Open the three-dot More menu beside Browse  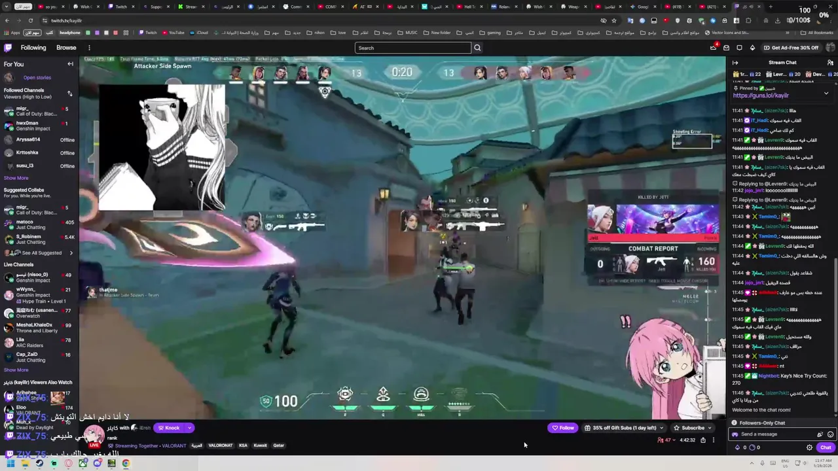coord(89,48)
